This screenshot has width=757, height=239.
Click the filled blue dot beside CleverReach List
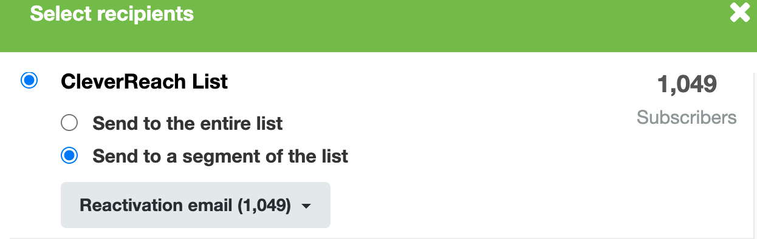[x=29, y=81]
